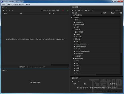Viewport: 124px width, 94px height.
Task: Expand the GoPro CineForm group
Action: pos(75,46)
